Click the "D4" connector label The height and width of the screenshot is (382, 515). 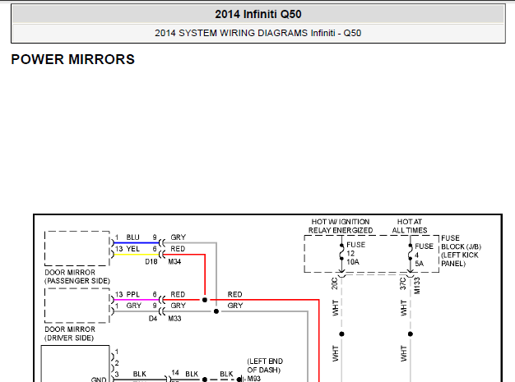(153, 319)
